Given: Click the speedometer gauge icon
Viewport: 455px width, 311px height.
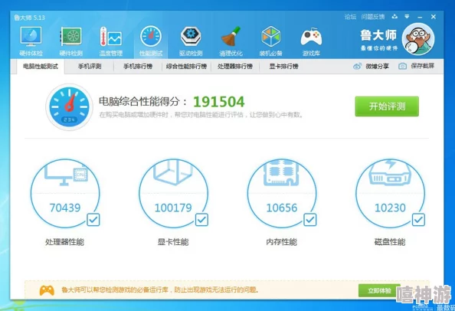Looking at the screenshot, I should tap(69, 106).
